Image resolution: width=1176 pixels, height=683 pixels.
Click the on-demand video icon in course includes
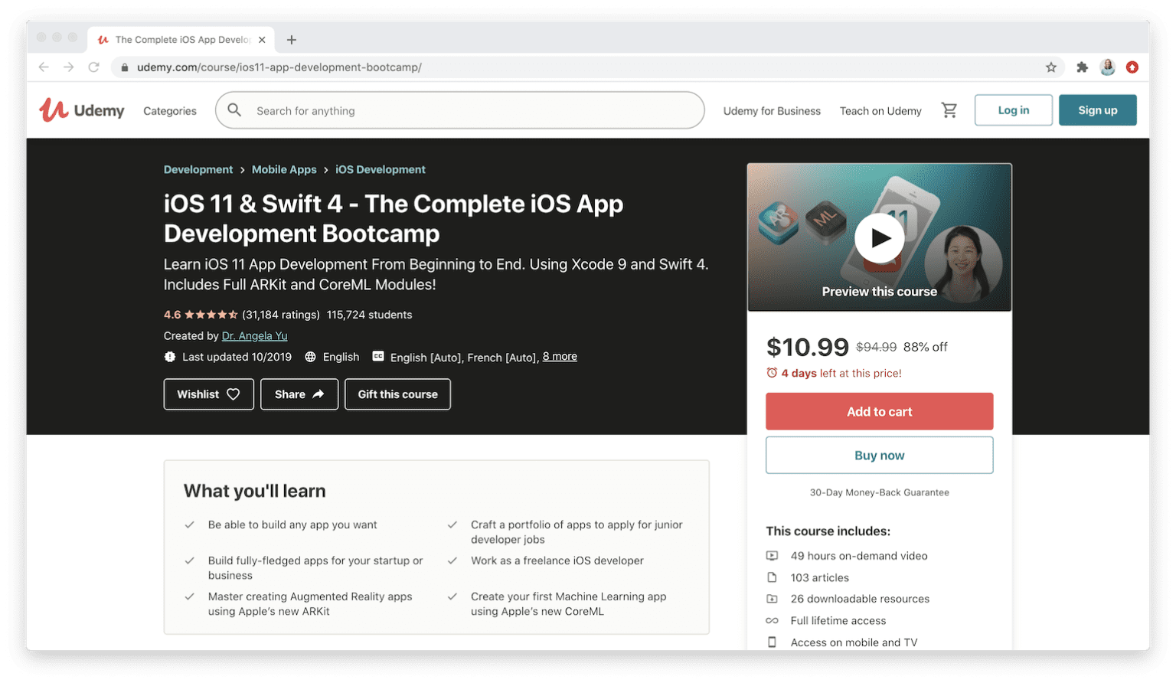[x=773, y=555]
